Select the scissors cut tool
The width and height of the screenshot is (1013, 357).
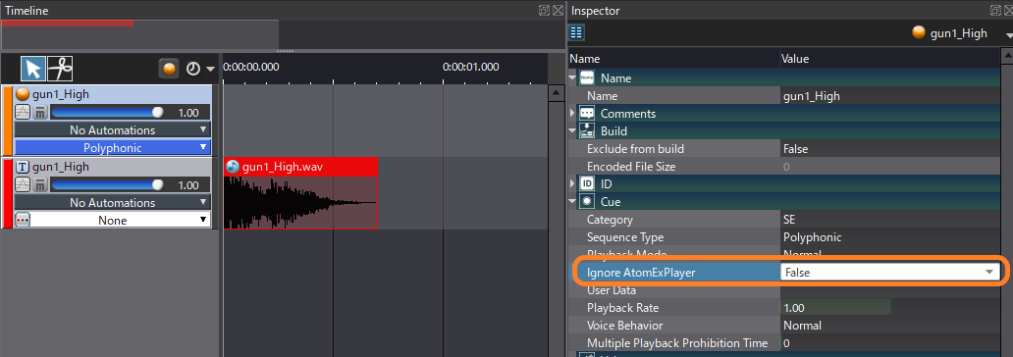coord(60,68)
